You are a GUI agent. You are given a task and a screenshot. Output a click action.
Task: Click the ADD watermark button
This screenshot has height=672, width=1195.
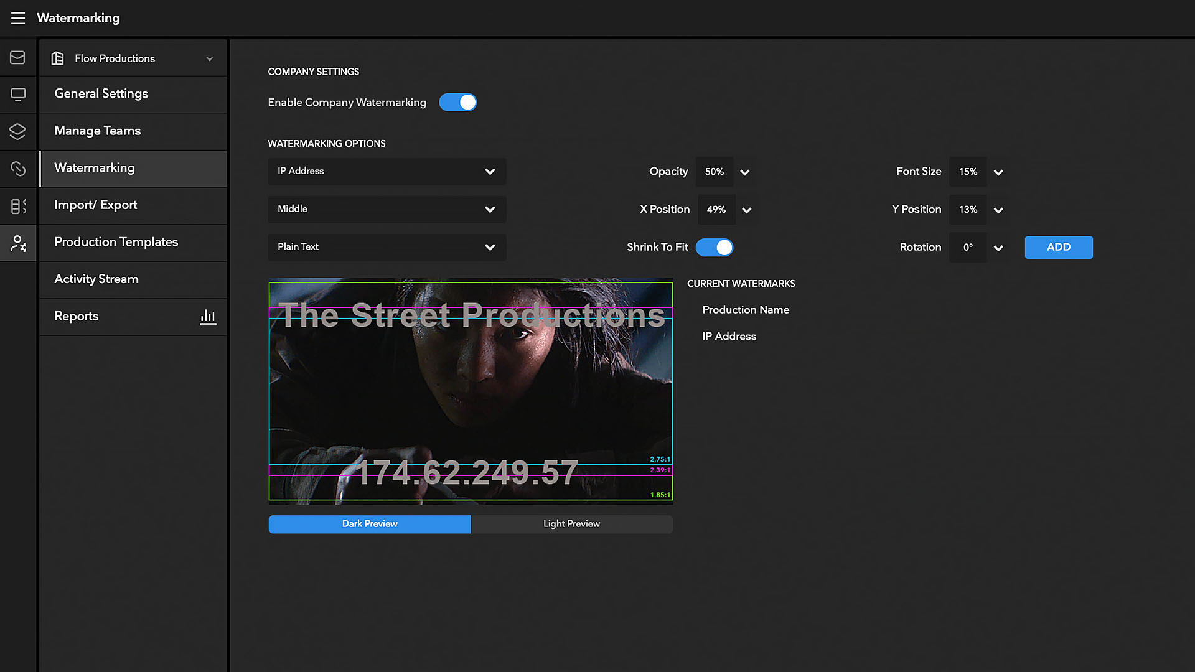tap(1058, 247)
